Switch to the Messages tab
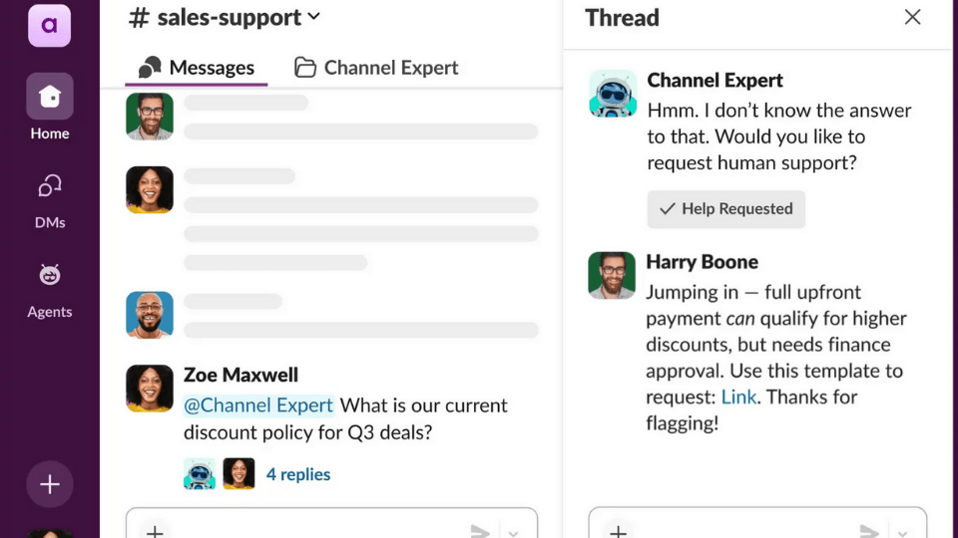 (x=197, y=68)
